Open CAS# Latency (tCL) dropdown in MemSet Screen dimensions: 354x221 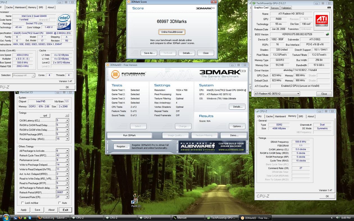67,120
